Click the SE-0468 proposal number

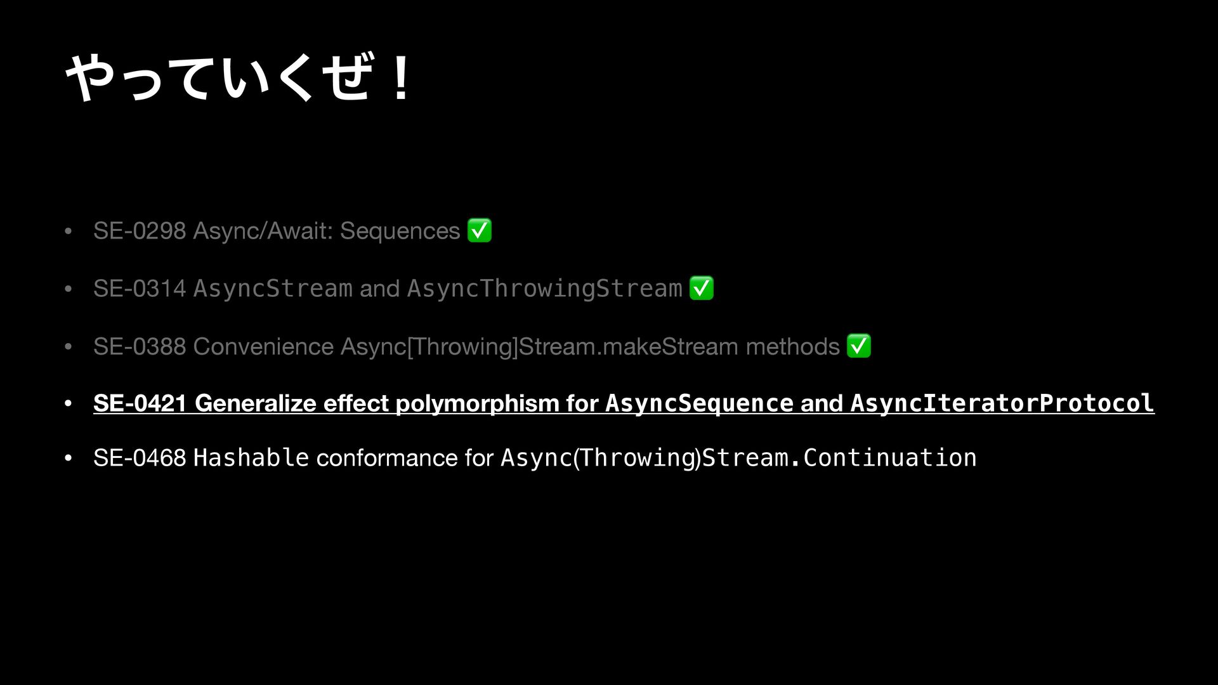(140, 457)
